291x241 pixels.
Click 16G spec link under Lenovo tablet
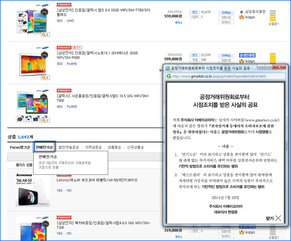coord(60,191)
